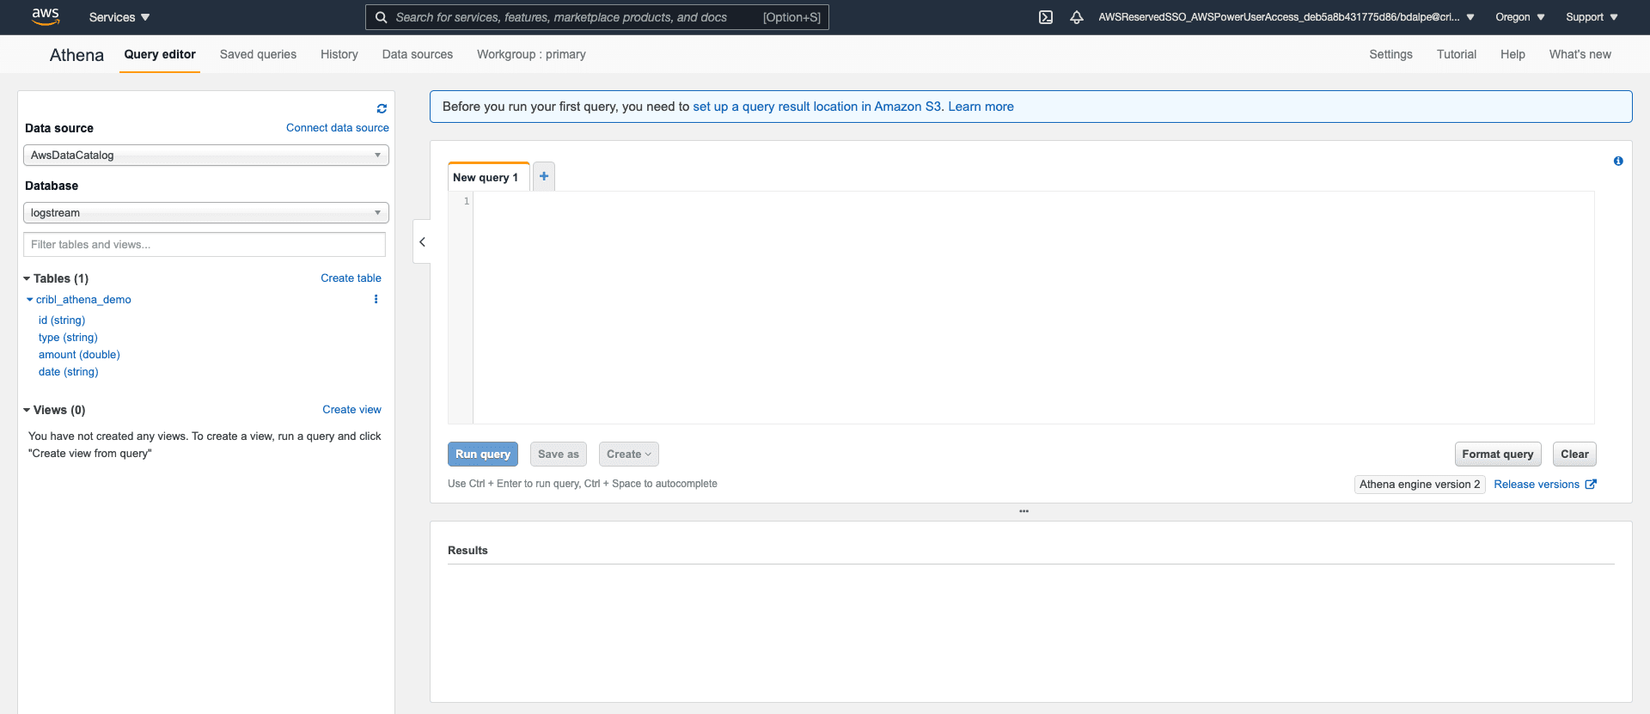
Task: Open the History tab
Action: point(339,54)
